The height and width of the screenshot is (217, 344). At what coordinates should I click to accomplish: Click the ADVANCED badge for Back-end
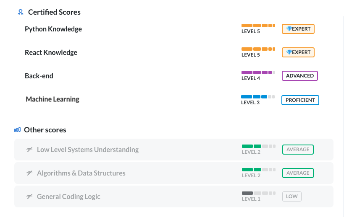[299, 76]
